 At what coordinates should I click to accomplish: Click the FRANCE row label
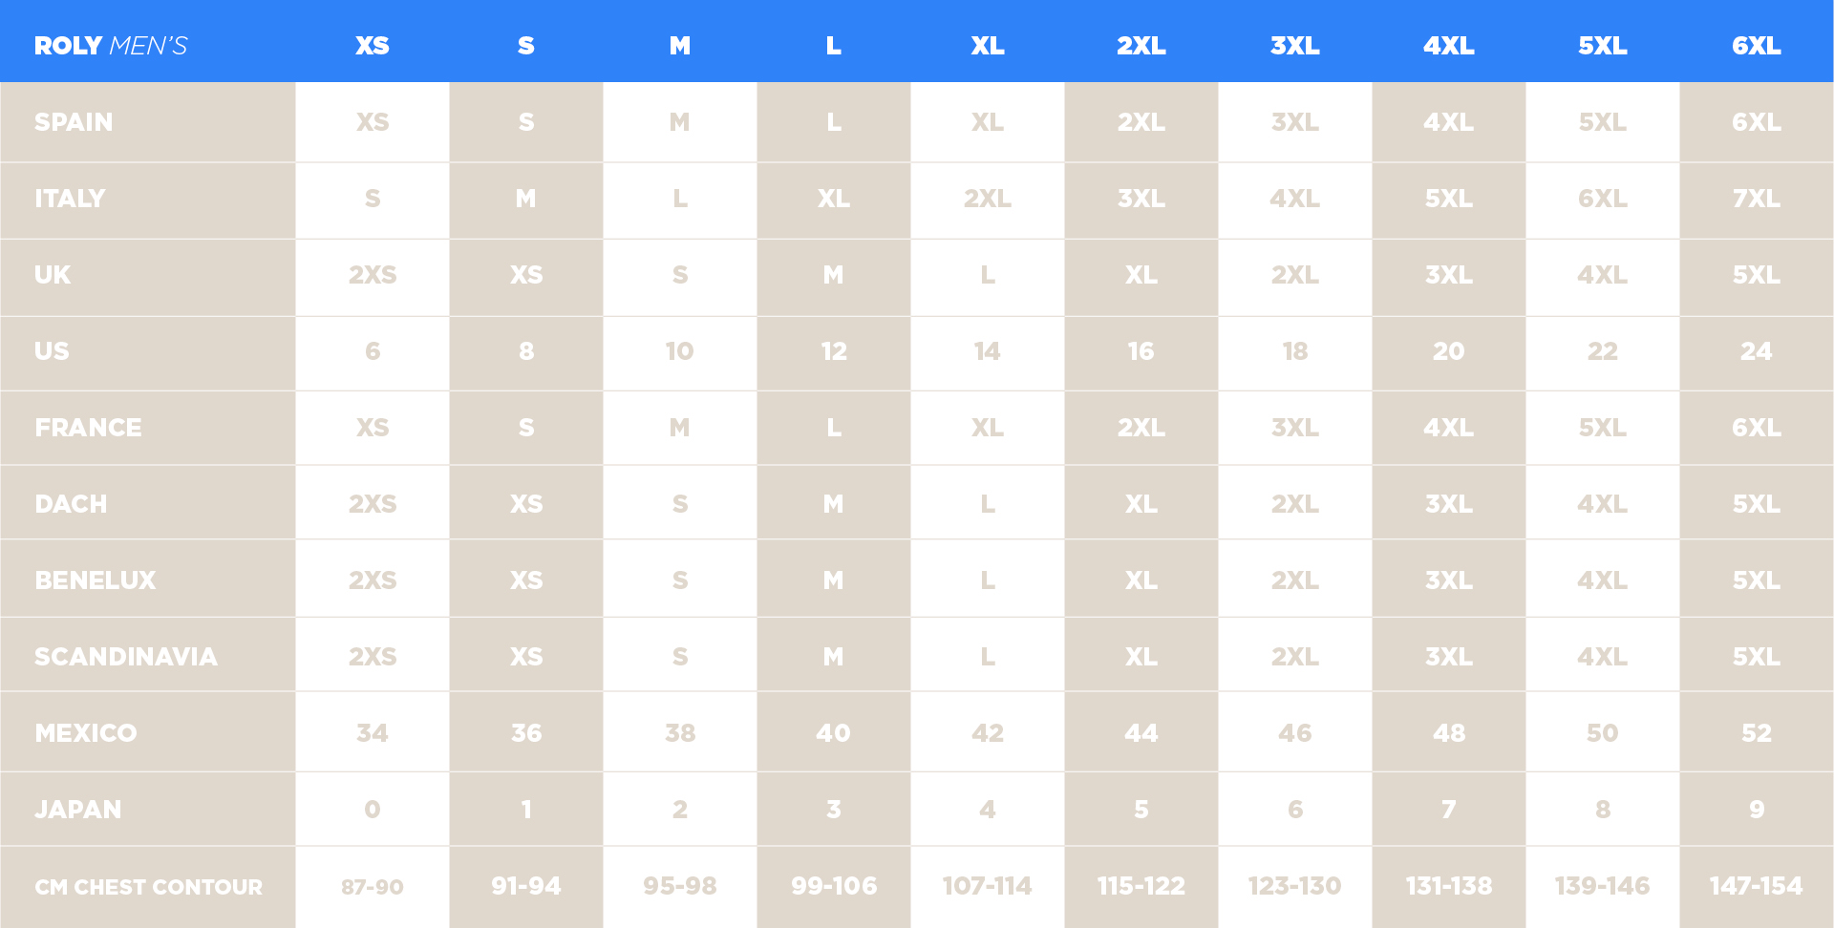(88, 428)
